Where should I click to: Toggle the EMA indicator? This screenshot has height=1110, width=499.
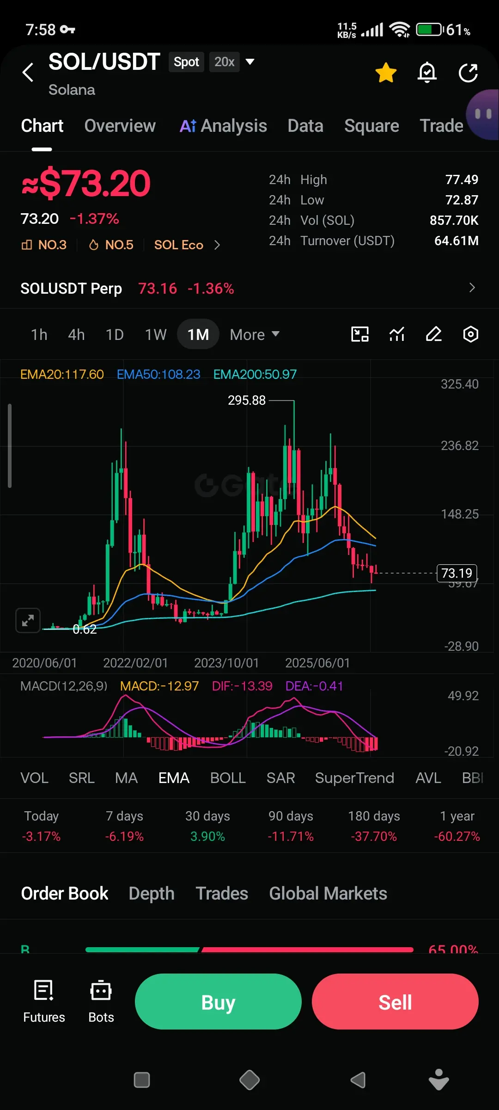[x=174, y=778]
